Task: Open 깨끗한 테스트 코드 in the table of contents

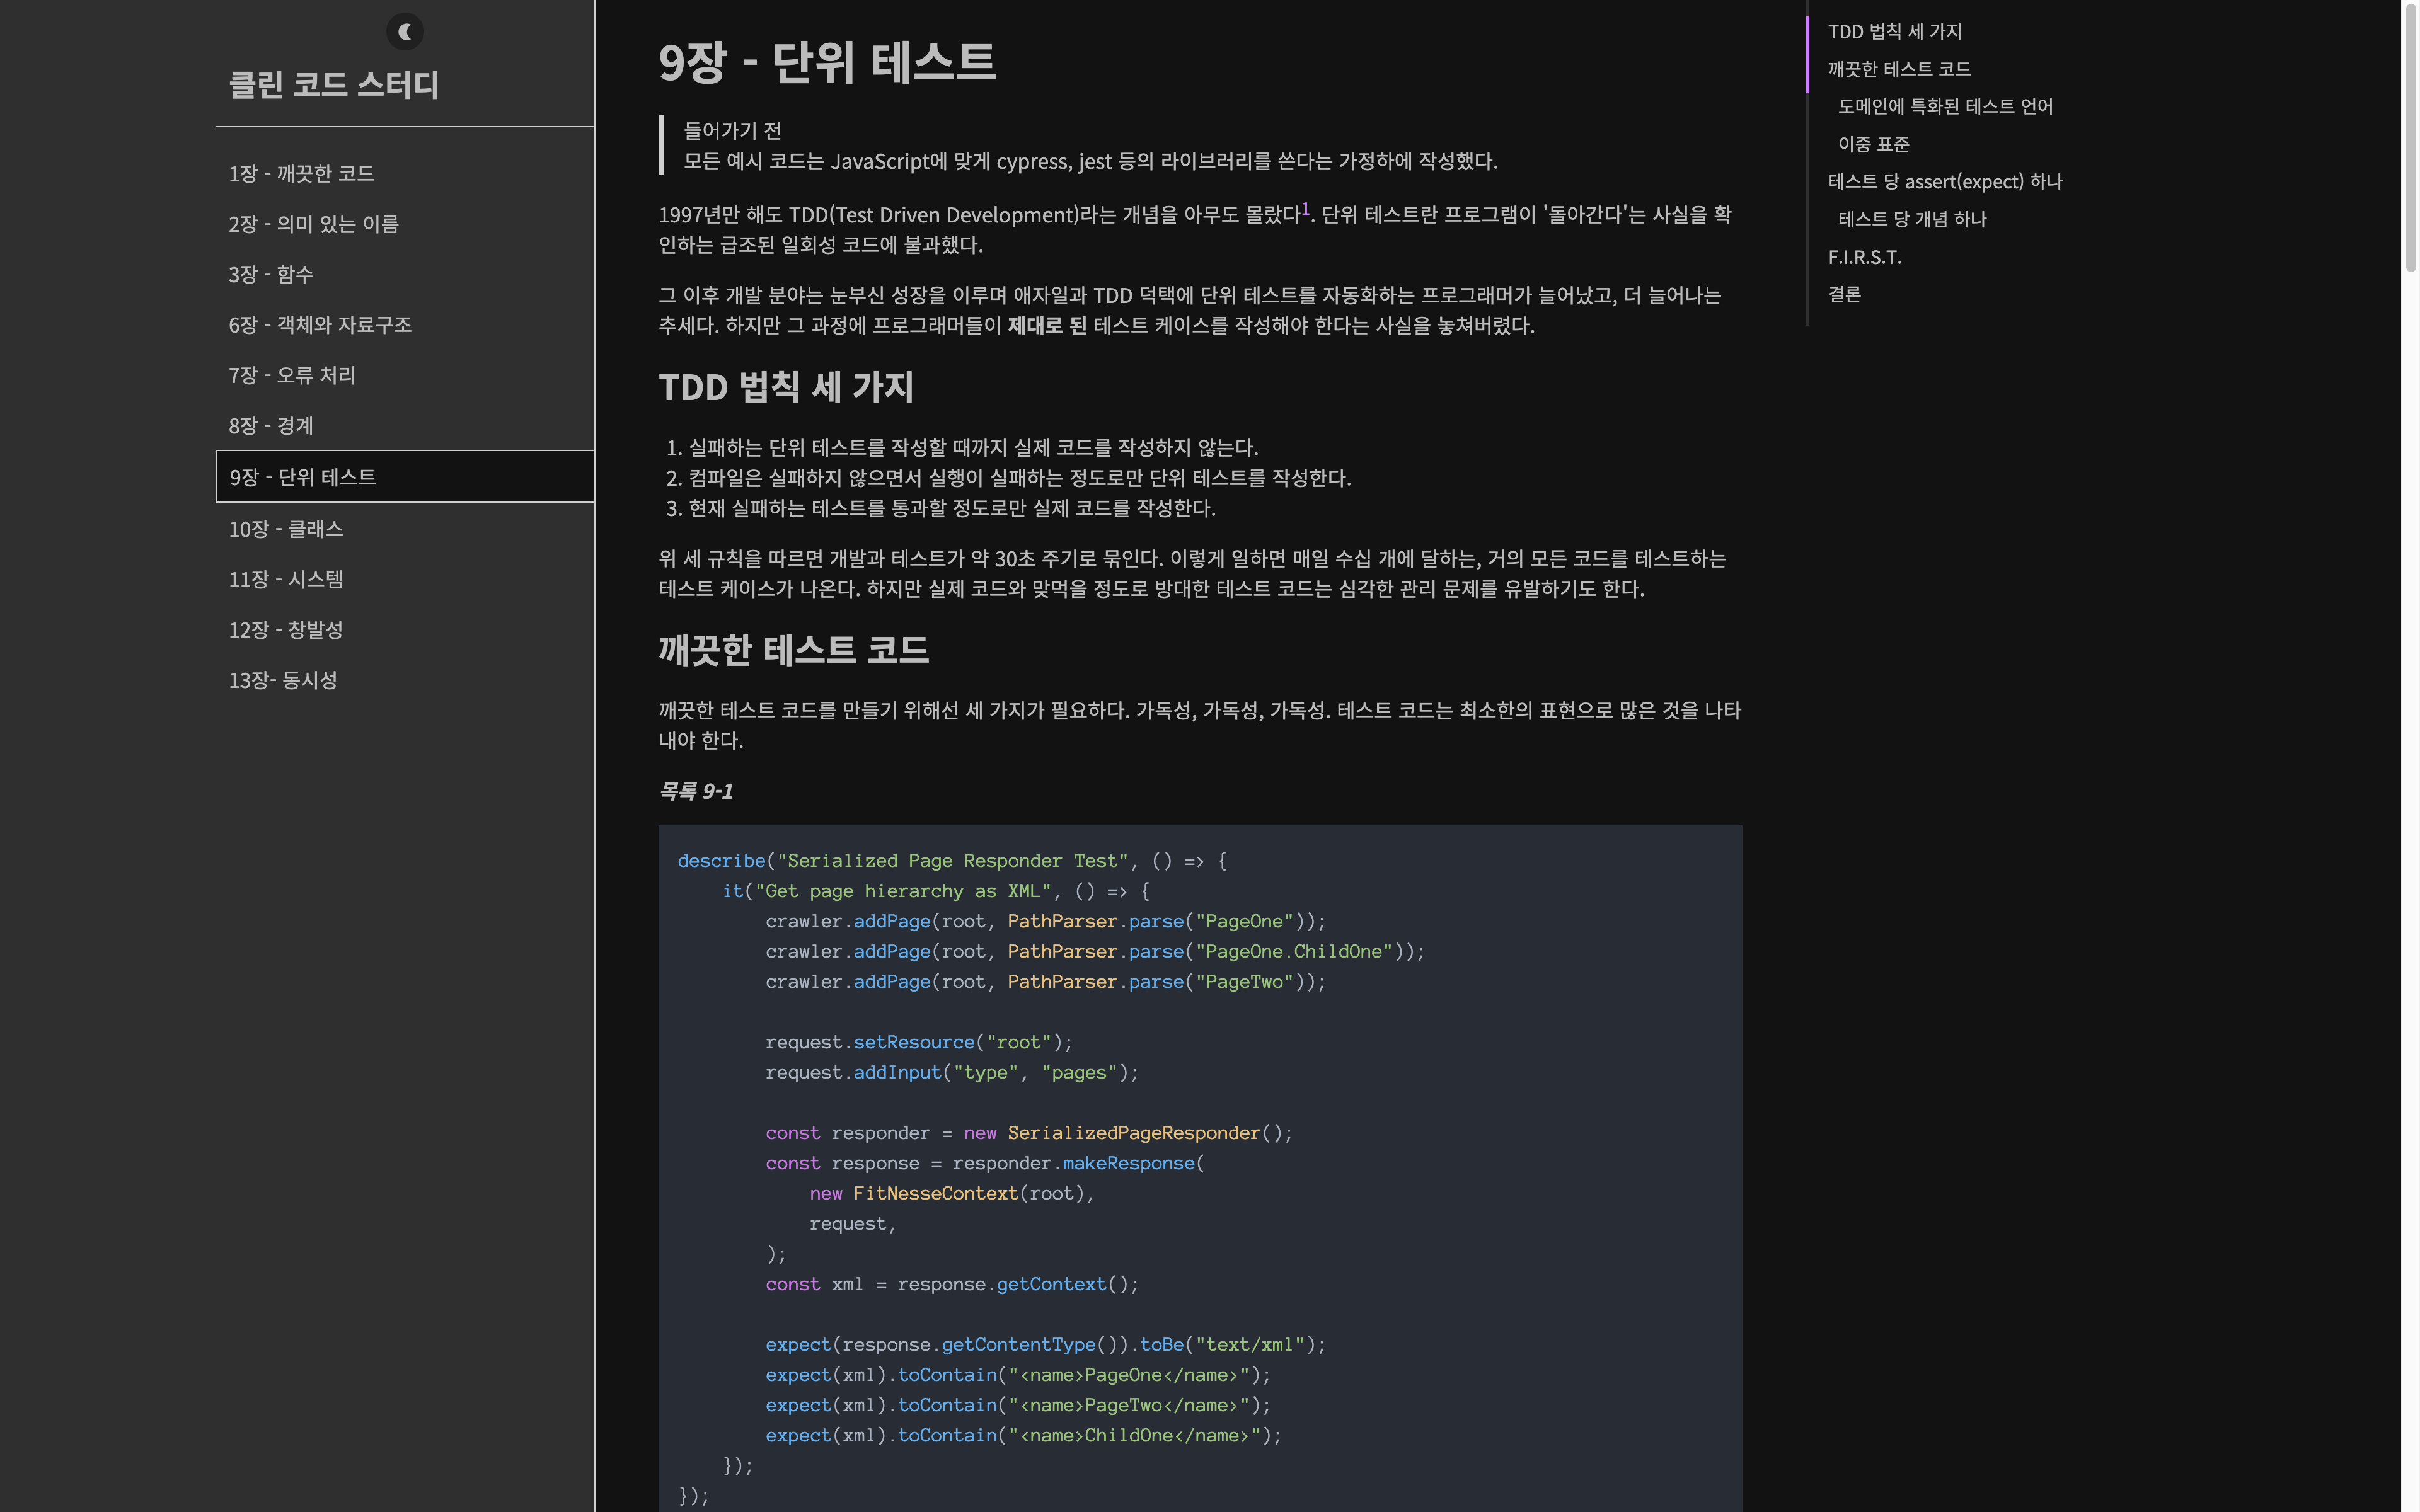Action: [1900, 69]
